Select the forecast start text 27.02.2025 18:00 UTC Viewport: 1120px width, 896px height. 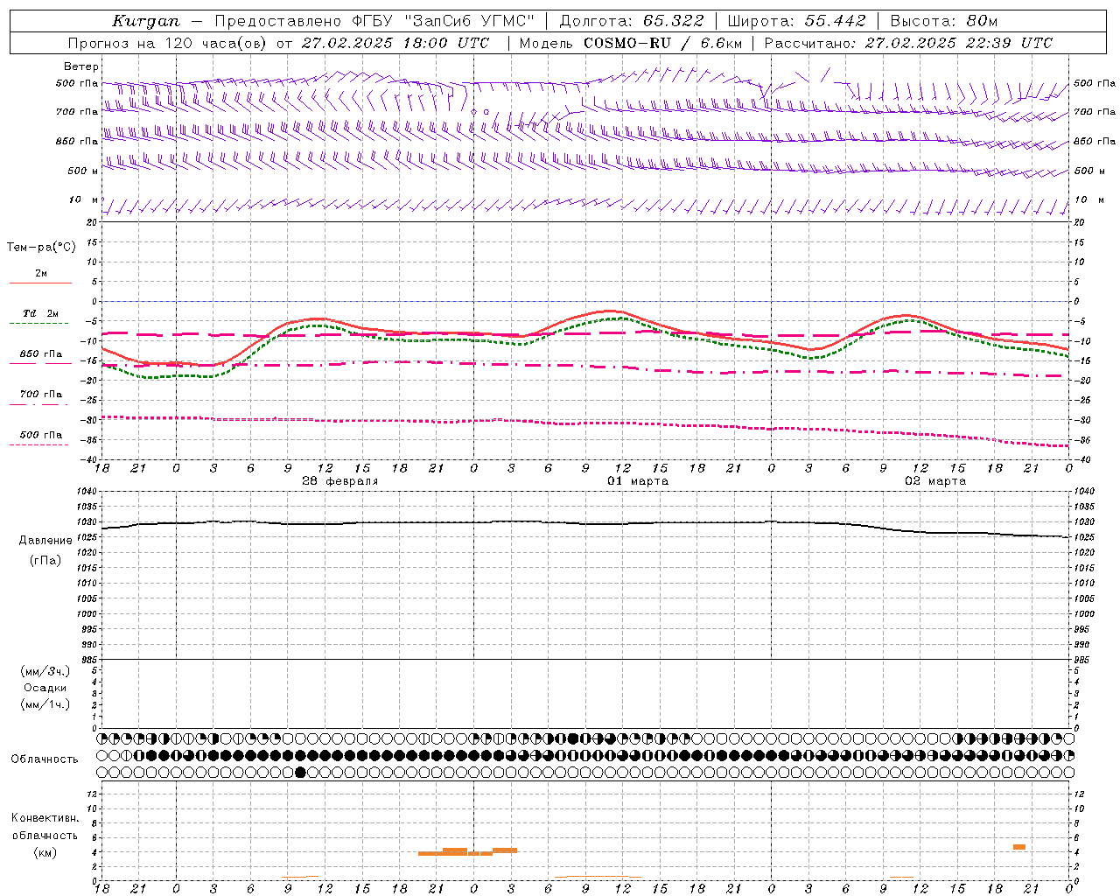click(395, 43)
